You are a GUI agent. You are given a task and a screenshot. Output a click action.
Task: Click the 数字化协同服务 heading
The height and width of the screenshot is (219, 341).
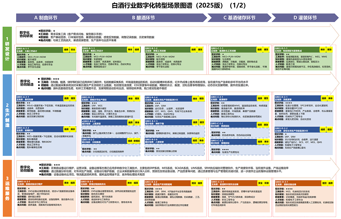pyautogui.click(x=27, y=169)
